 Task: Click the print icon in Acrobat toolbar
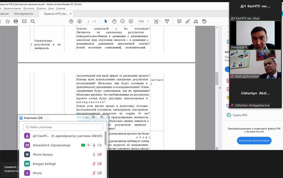(x=16, y=21)
